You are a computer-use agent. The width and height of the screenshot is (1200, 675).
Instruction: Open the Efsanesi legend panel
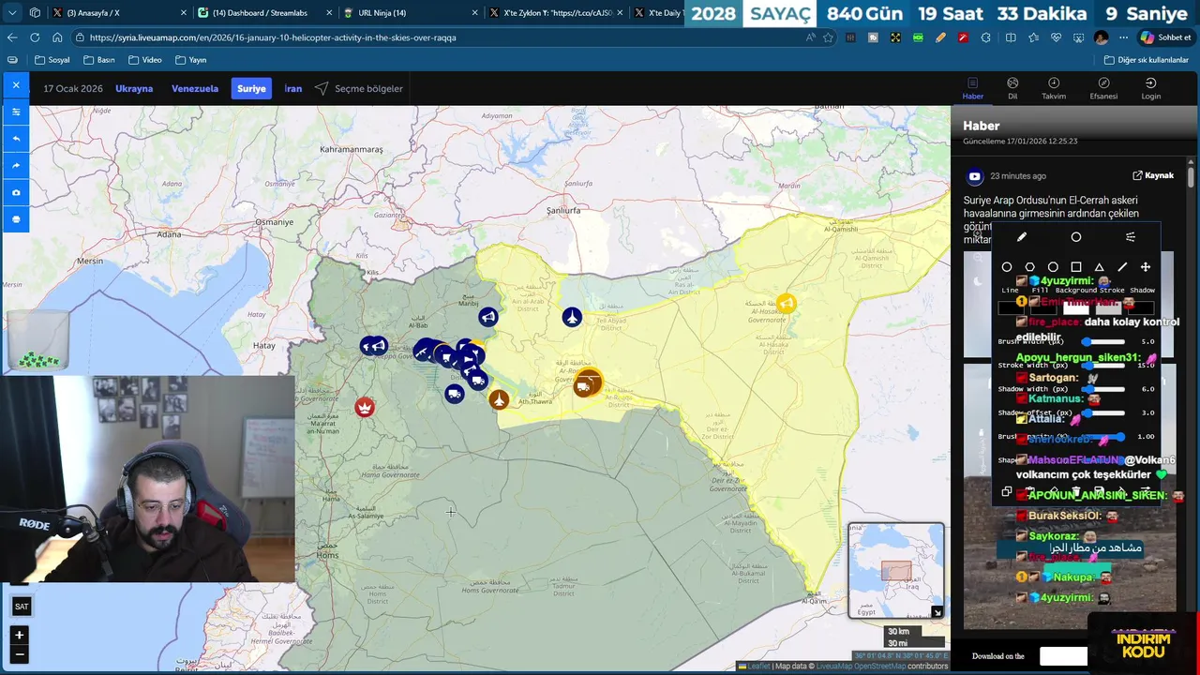click(1103, 88)
